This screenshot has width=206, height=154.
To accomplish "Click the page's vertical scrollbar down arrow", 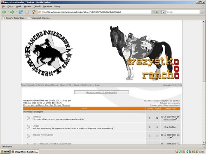I will tap(204, 143).
